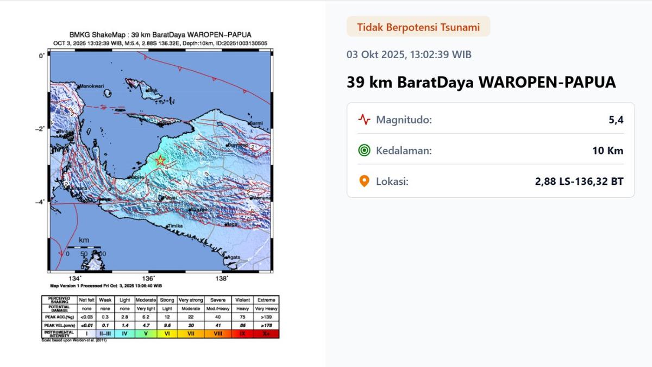Screen dimensions: 652x367
Task: Click the Kedalaman value 10 Km
Action: (x=607, y=151)
